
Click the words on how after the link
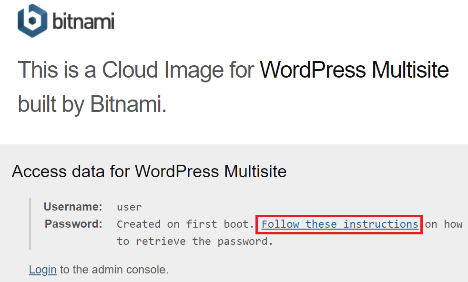(444, 224)
